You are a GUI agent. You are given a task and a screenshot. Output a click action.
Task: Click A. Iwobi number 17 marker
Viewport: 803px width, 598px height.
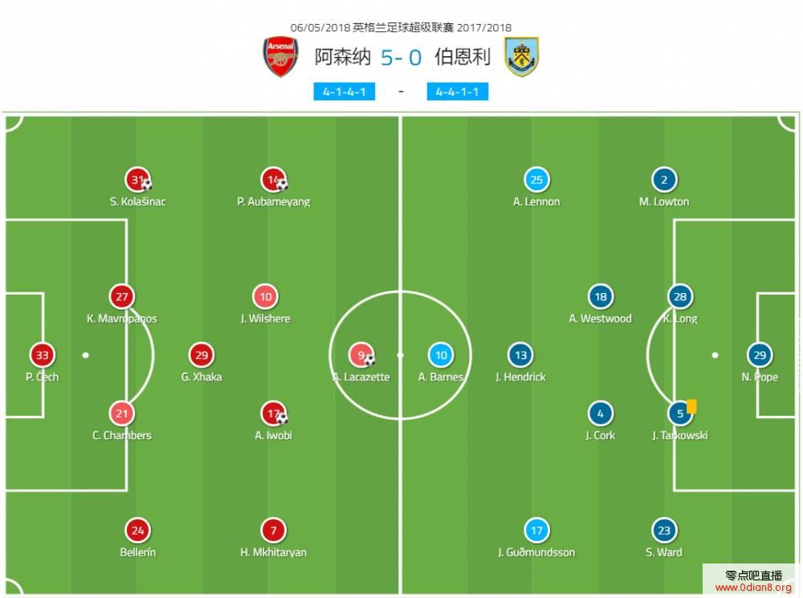tap(274, 413)
